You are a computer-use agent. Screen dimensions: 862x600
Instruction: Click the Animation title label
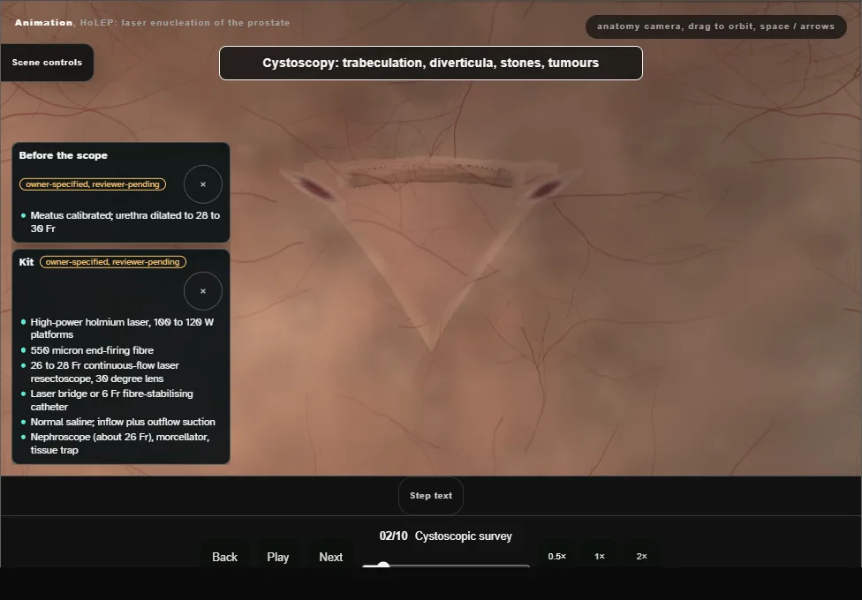coord(43,23)
